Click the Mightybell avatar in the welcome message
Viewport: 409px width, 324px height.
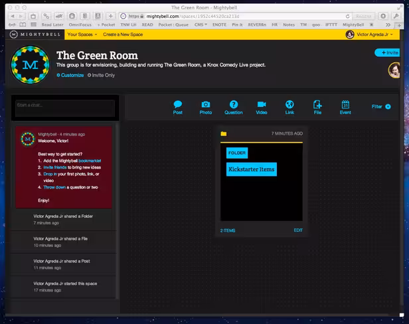[x=28, y=139]
